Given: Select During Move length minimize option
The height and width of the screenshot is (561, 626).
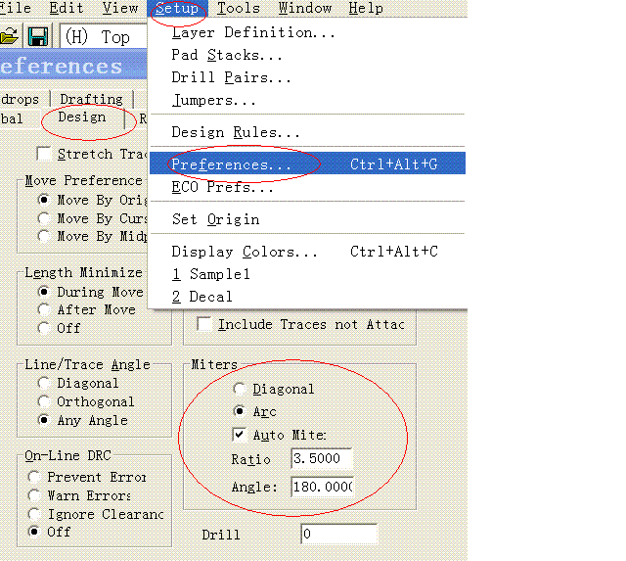Looking at the screenshot, I should pos(43,292).
